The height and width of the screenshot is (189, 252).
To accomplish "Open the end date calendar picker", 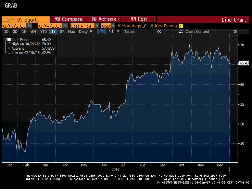I will tap(64, 26).
